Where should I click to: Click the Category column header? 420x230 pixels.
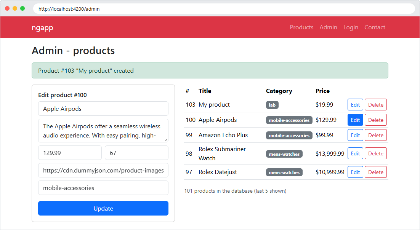point(279,91)
